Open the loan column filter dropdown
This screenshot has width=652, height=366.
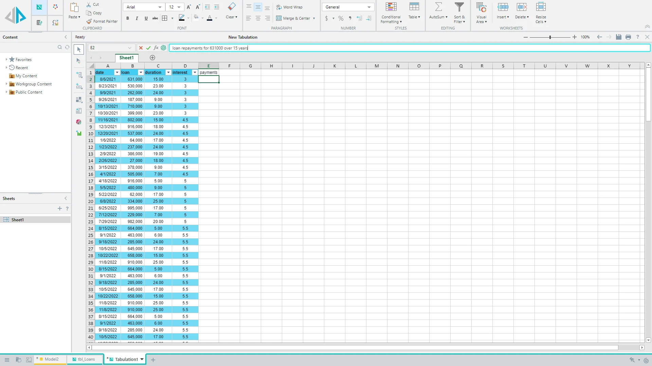(x=141, y=73)
